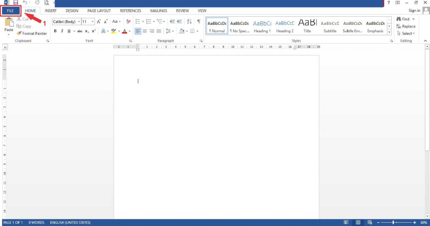
Task: Apply the Heading 1 style
Action: tap(262, 26)
